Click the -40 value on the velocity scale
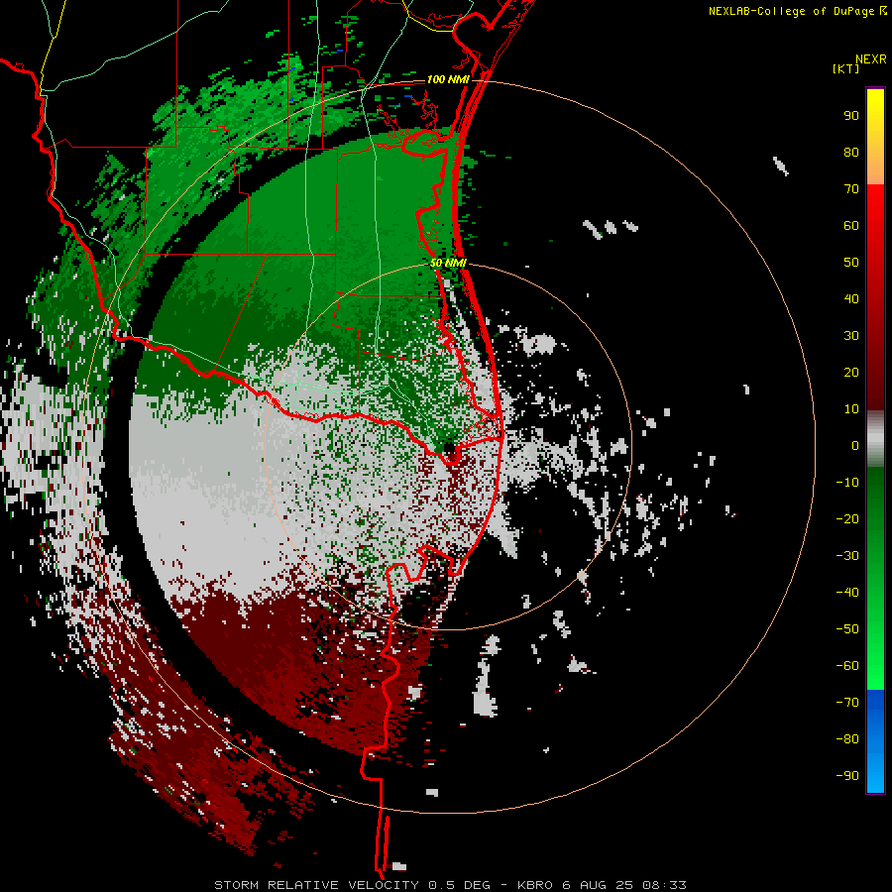Screen dimensions: 892x892 click(x=847, y=593)
